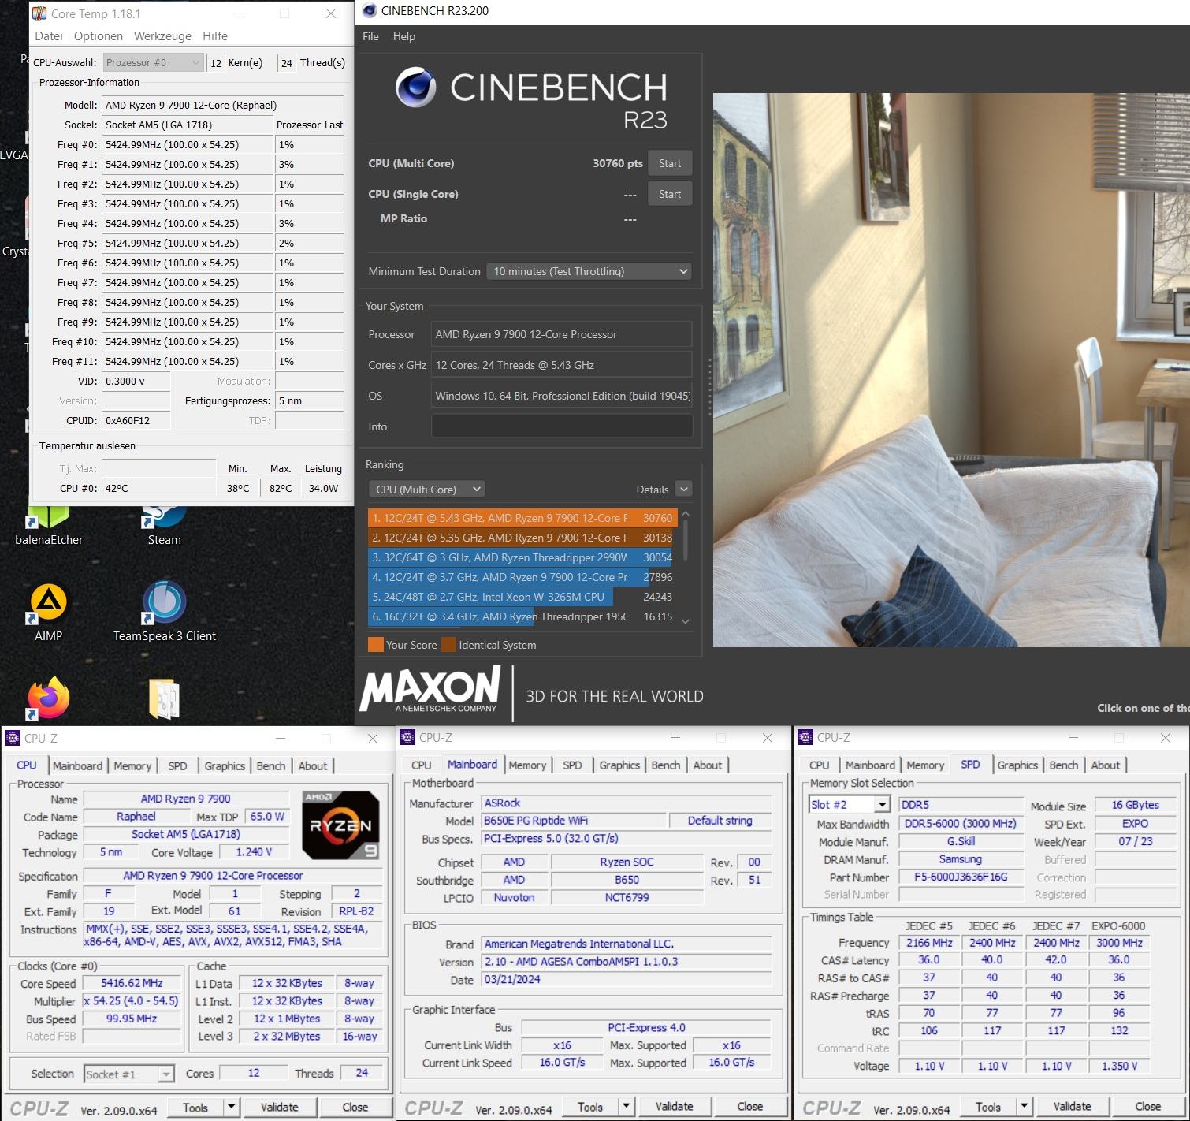Click the Core Voltage 1.240 V value
Viewport: 1190px width, 1121px height.
254,852
